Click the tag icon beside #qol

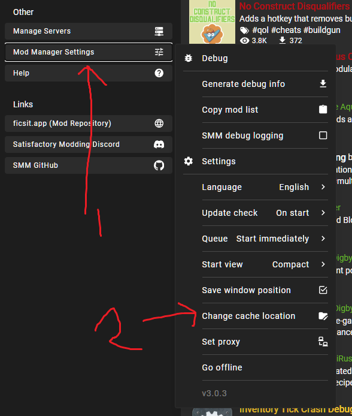click(x=244, y=31)
